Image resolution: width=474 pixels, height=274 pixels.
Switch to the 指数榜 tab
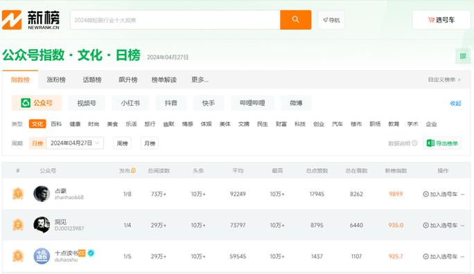[x=20, y=80]
